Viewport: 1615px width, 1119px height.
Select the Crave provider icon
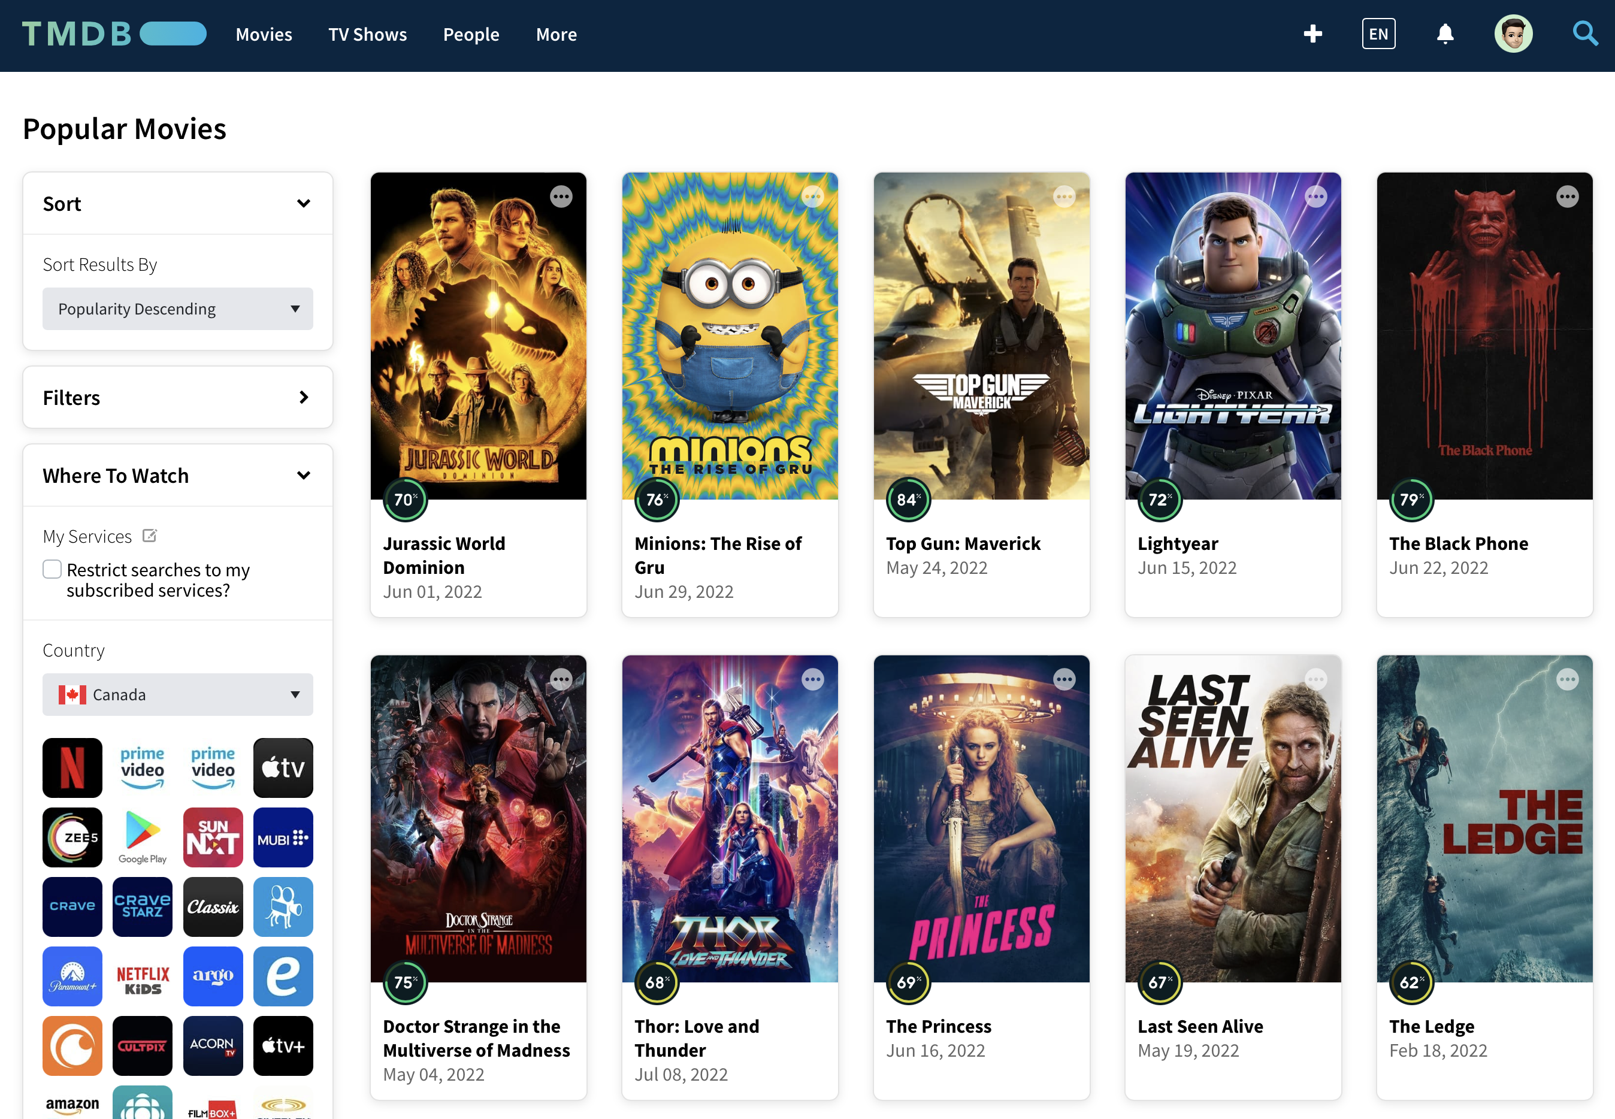[72, 906]
